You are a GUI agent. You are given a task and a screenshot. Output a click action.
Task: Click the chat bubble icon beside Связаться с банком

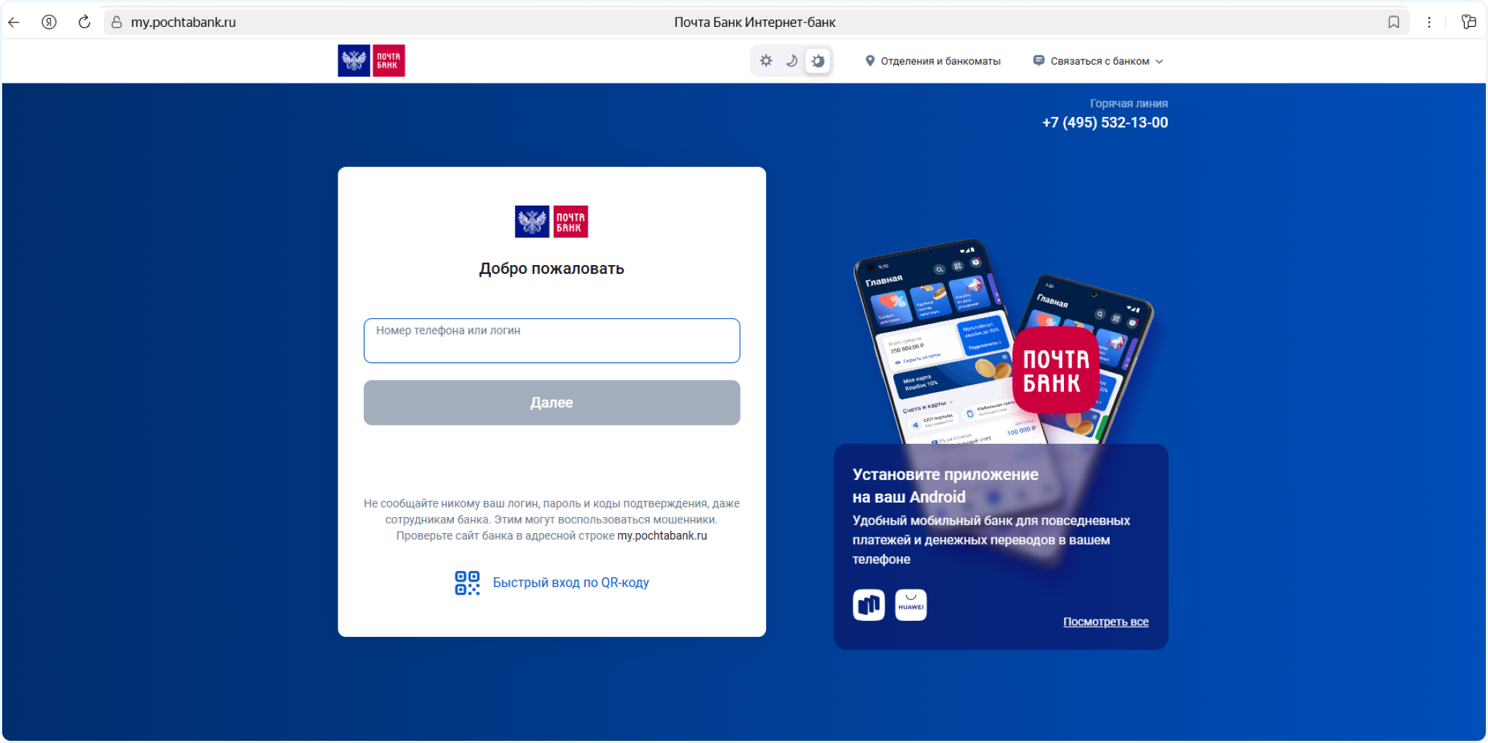tap(1038, 61)
